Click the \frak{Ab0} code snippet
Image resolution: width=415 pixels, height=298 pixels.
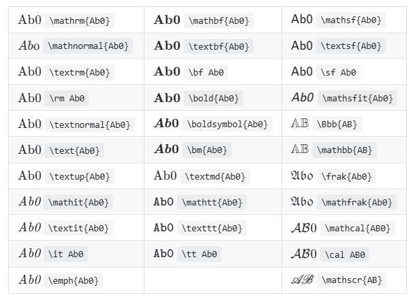pos(346,176)
